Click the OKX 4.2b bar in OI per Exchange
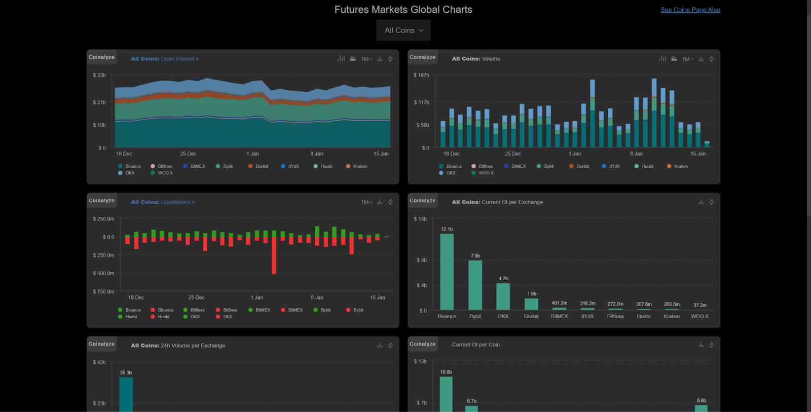811x412 pixels. tap(503, 296)
